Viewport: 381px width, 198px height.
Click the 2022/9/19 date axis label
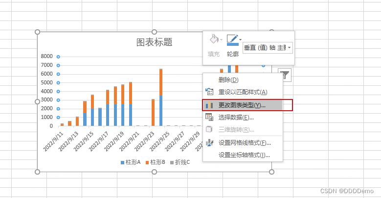[114, 141]
